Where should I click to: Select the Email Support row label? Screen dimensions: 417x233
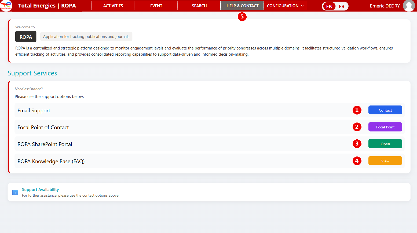pos(34,110)
